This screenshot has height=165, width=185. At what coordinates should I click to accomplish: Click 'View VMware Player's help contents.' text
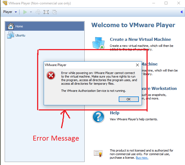pos(134,119)
